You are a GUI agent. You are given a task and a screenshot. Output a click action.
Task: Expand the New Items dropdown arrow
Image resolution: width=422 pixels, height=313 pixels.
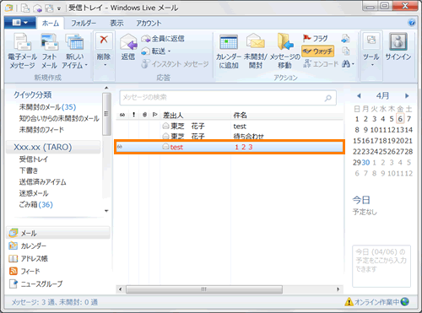coord(86,65)
